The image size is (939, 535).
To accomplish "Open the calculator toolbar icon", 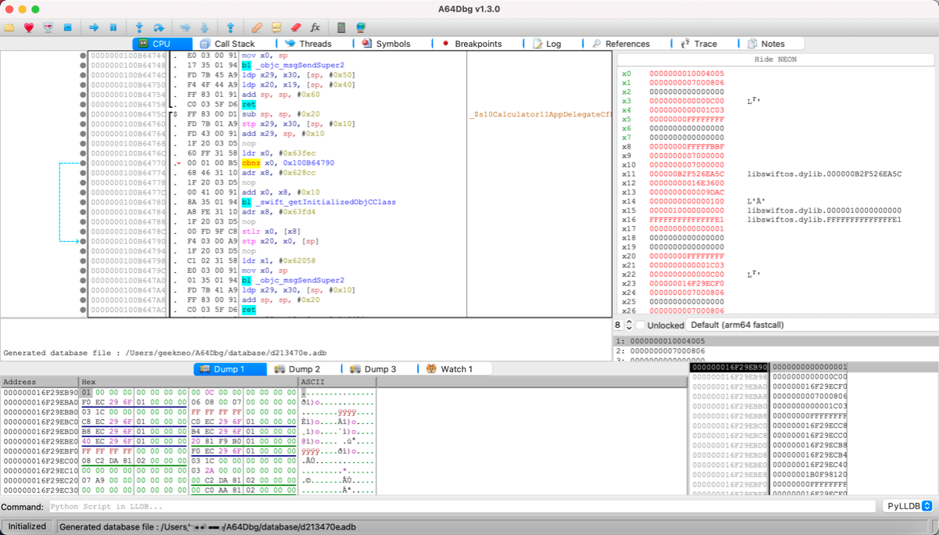I will (342, 27).
